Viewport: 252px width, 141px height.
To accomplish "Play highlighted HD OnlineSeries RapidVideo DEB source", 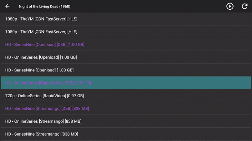I will click(x=126, y=83).
